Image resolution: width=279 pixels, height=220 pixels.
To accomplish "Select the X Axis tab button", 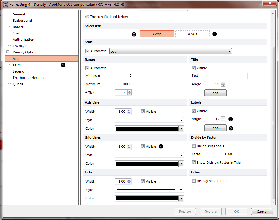I will coord(192,34).
